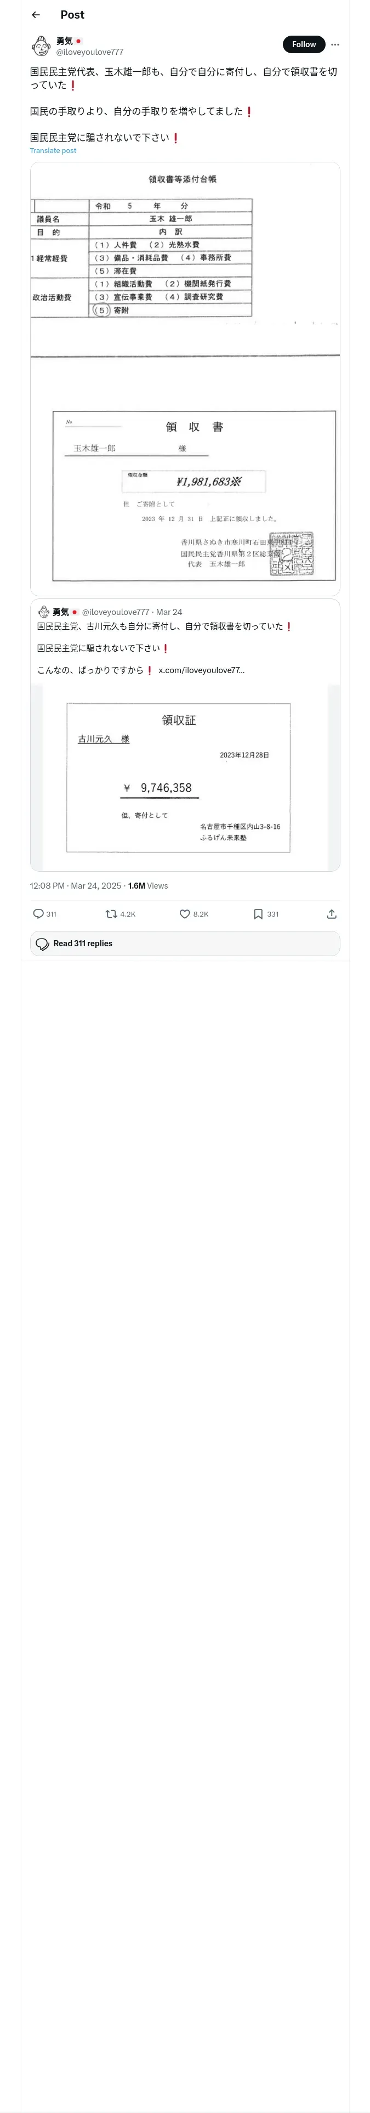Open the 玉木雄一郎 receipt image

185,378
